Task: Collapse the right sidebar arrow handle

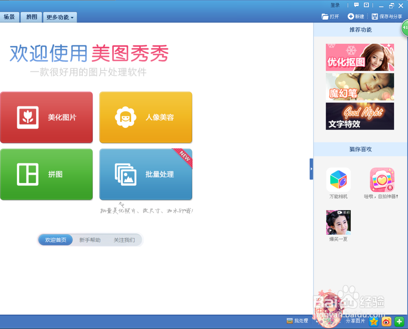Action: coord(311,169)
